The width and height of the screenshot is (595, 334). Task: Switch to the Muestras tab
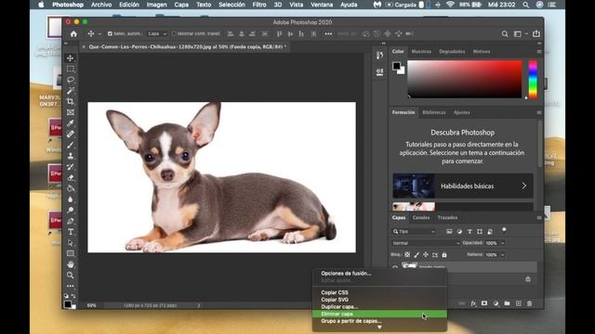pyautogui.click(x=421, y=52)
